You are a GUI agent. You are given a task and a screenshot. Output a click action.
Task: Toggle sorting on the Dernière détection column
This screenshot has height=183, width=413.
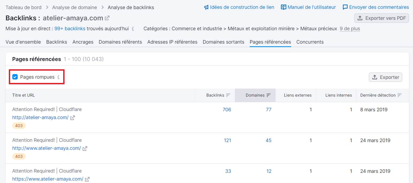pyautogui.click(x=400, y=95)
